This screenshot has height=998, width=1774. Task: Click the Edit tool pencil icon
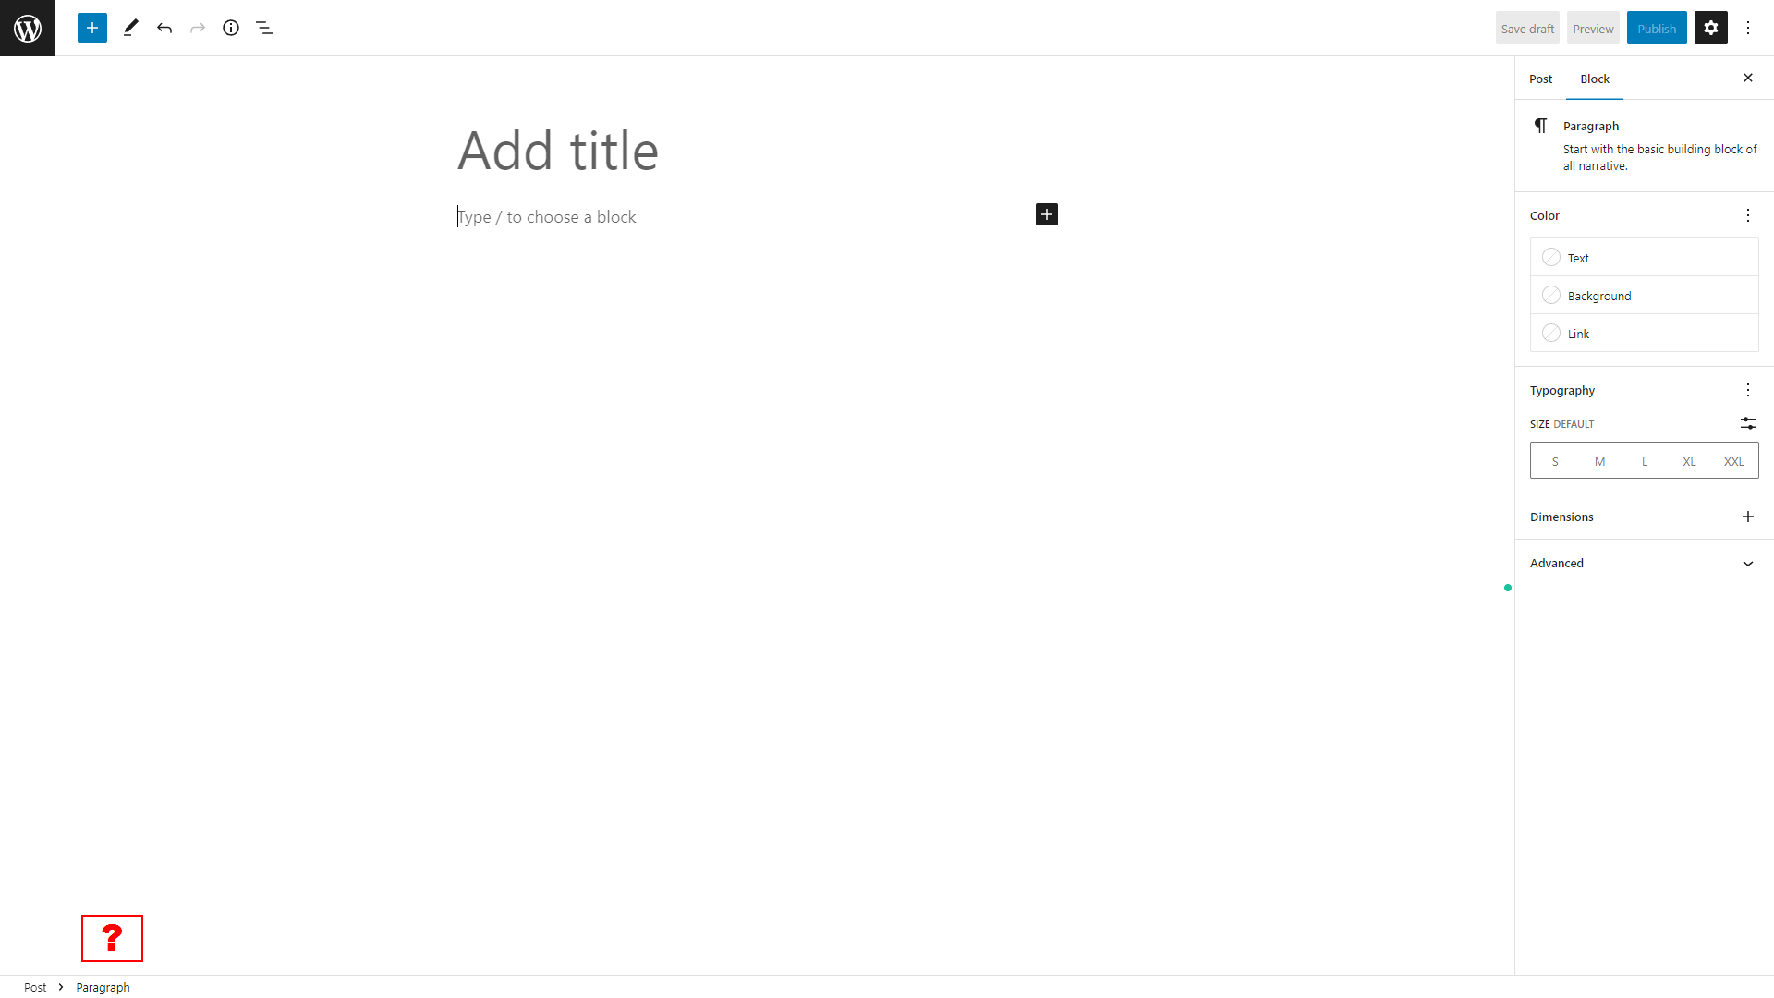pos(130,27)
